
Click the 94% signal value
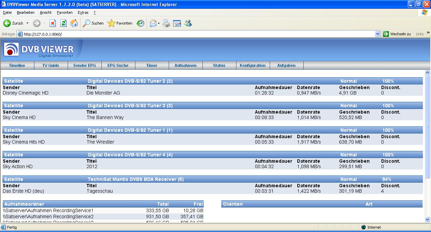point(387,179)
